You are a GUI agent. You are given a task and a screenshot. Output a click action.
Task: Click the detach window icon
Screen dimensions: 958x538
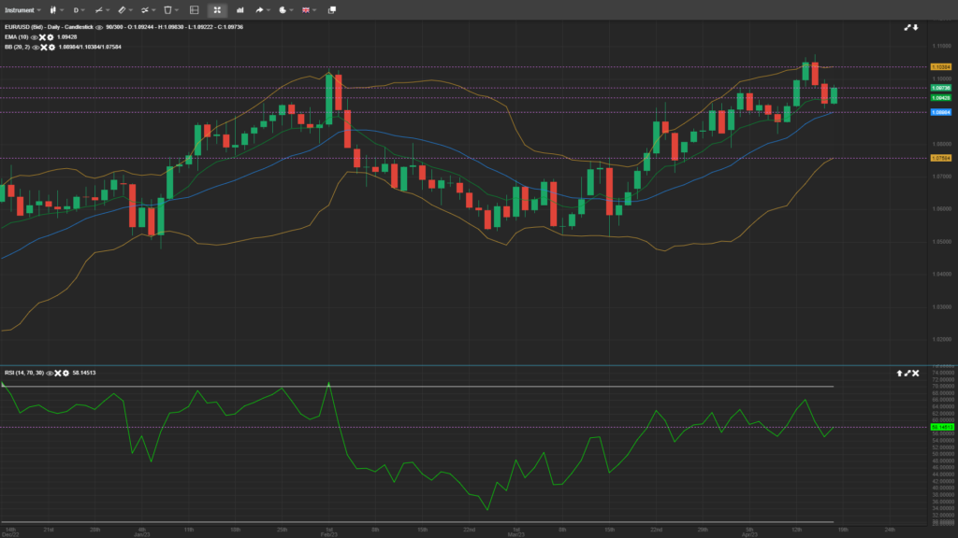pyautogui.click(x=331, y=9)
